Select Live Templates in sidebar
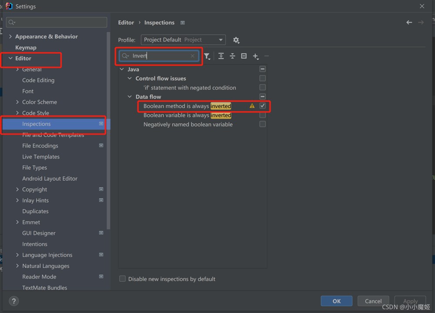This screenshot has width=435, height=313. pos(41,157)
